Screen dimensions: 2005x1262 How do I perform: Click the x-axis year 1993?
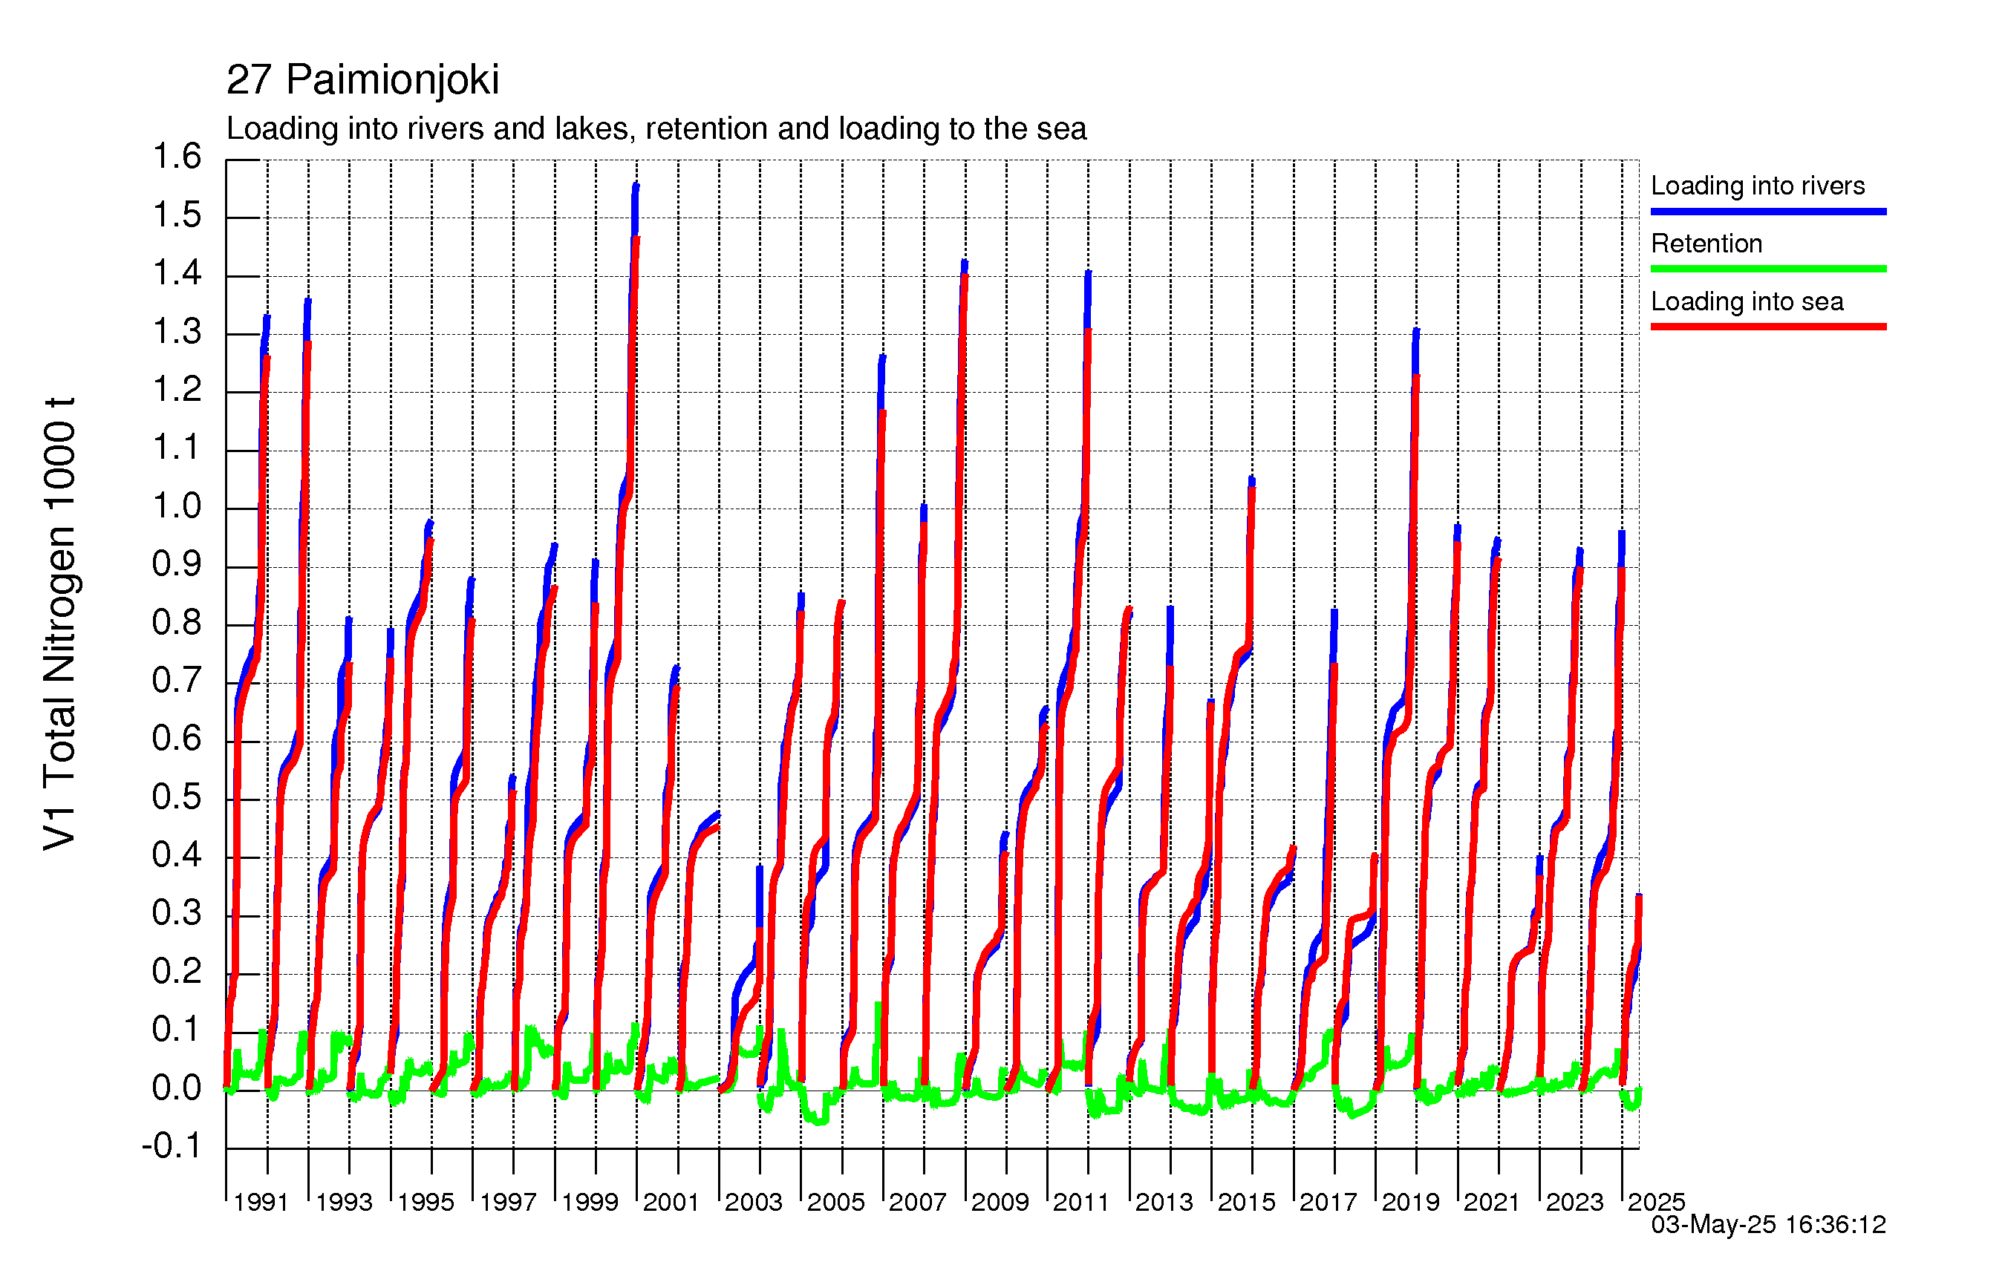344,1202
